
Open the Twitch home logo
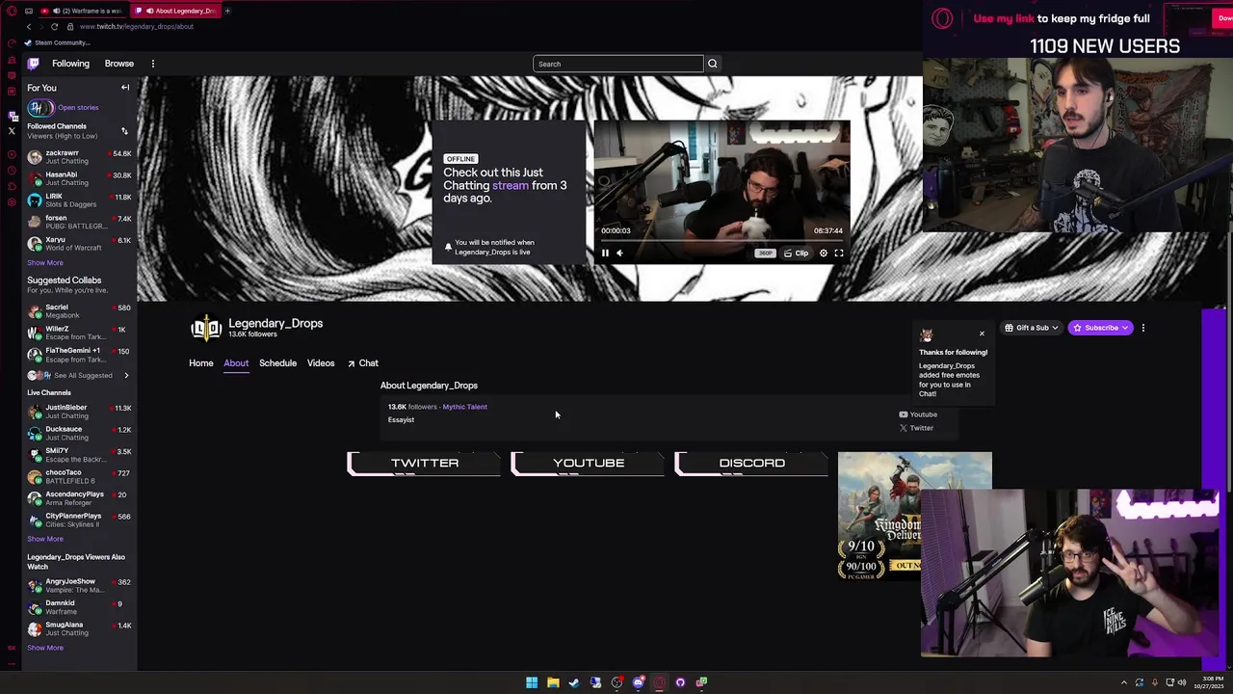34,64
